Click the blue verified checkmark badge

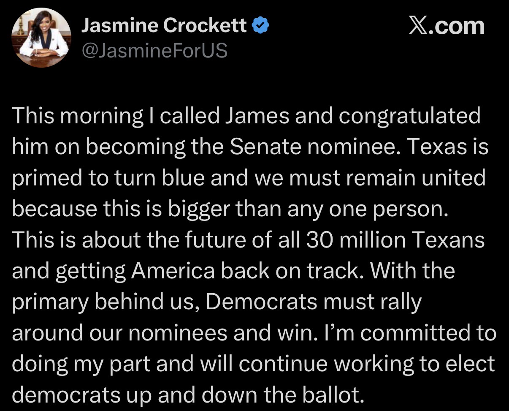point(260,26)
